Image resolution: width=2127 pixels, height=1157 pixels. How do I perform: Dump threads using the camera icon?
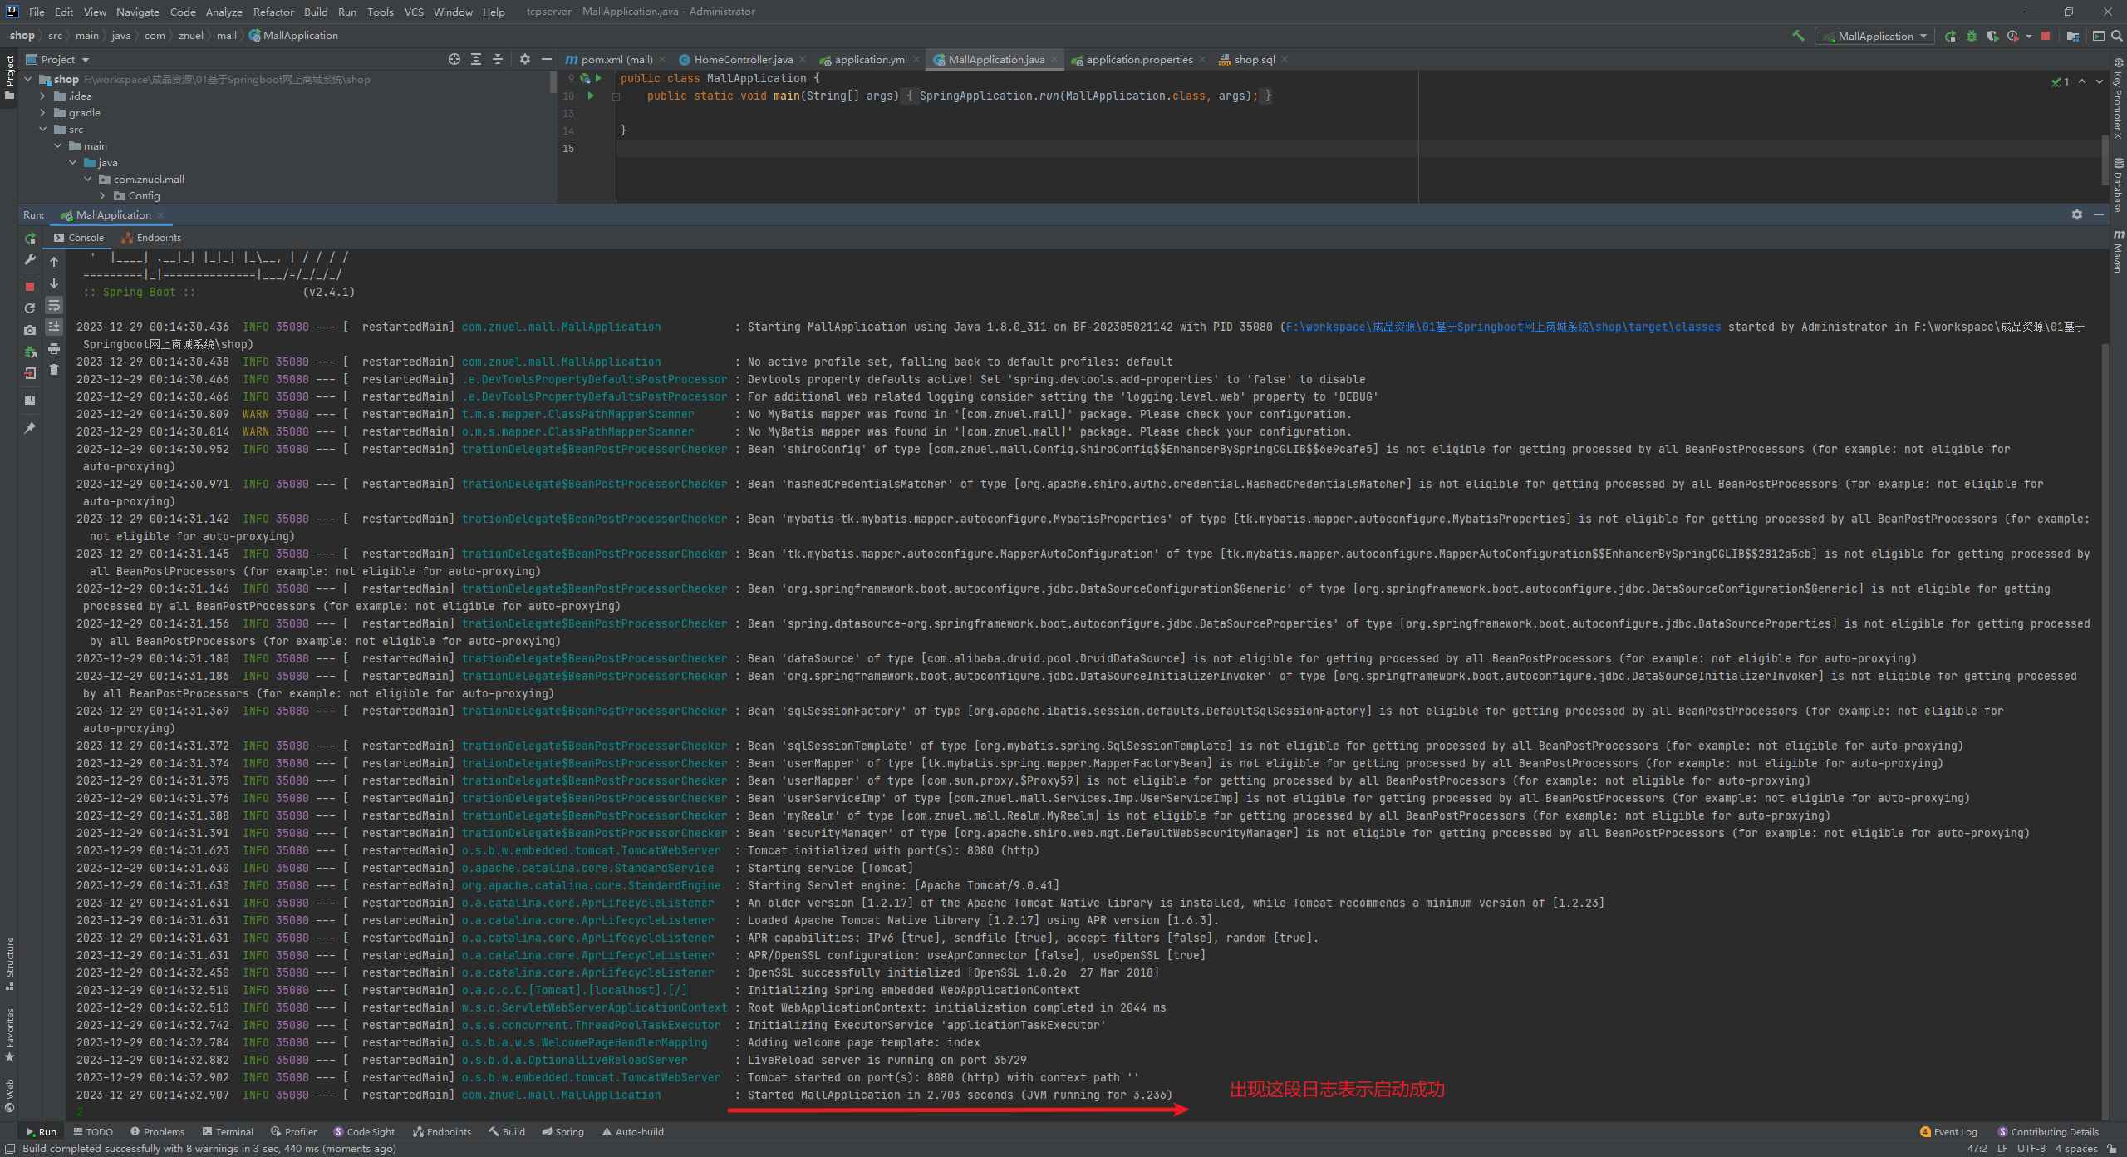click(30, 330)
